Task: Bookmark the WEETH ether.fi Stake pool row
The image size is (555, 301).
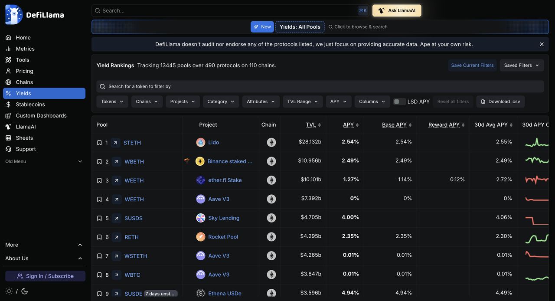Action: click(x=99, y=180)
